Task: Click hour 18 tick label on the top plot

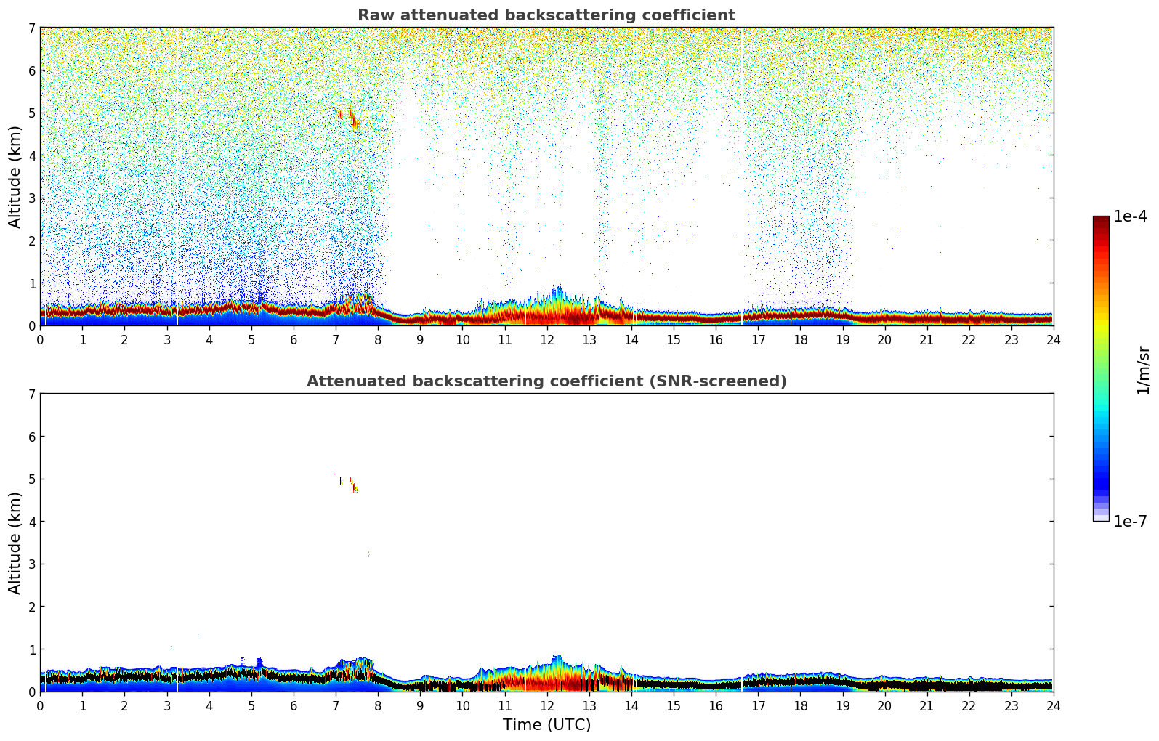Action: pos(800,340)
